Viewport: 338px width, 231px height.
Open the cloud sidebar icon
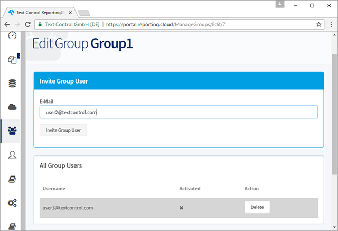pyautogui.click(x=12, y=107)
